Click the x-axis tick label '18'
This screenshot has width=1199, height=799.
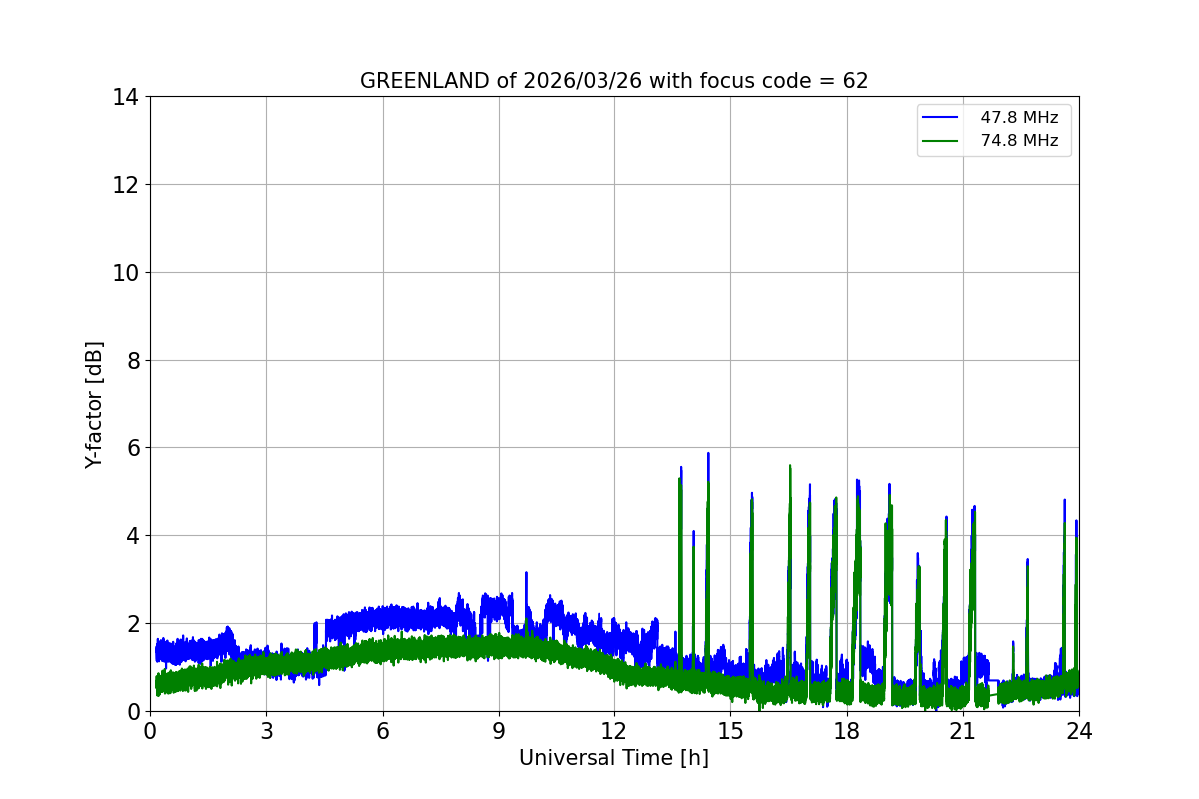pyautogui.click(x=847, y=731)
